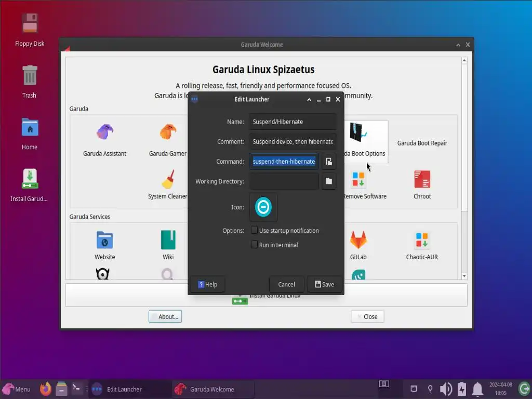Click the command file browse button
The height and width of the screenshot is (399, 532).
(329, 162)
